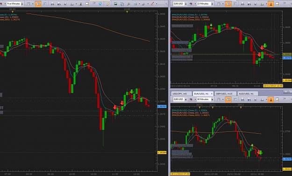Image resolution: width=292 pixels, height=176 pixels.
Task: Toggle the second window-layout button in Five Minutes toolbar
Action: click(45, 4)
